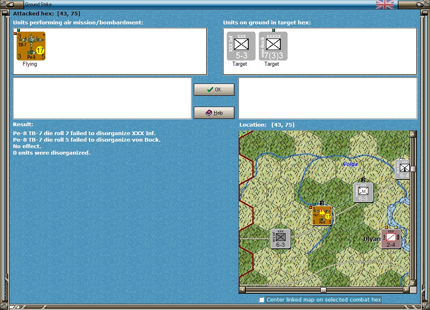Click the stack-size badge above the Pe-8 bomber on map

pyautogui.click(x=322, y=203)
